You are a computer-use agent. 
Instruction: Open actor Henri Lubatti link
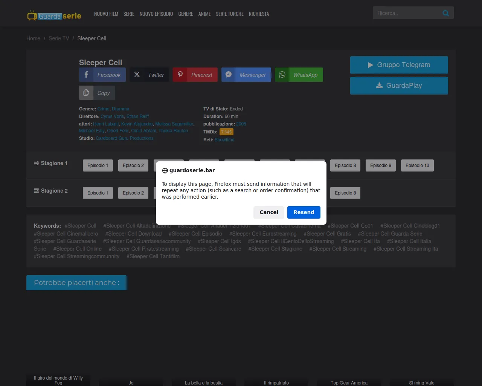(106, 124)
